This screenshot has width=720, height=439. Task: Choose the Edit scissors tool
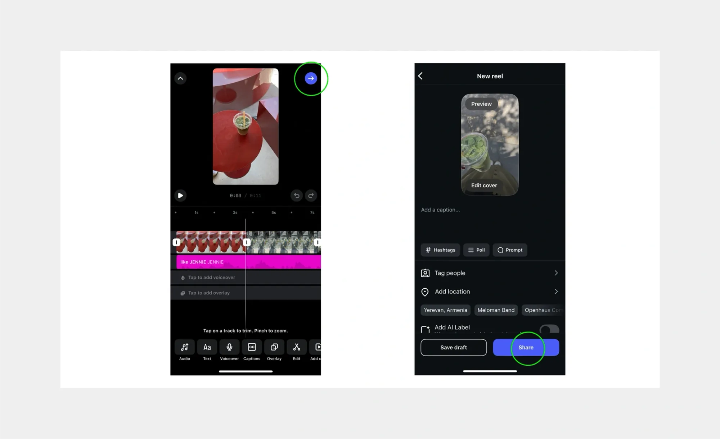tap(296, 347)
